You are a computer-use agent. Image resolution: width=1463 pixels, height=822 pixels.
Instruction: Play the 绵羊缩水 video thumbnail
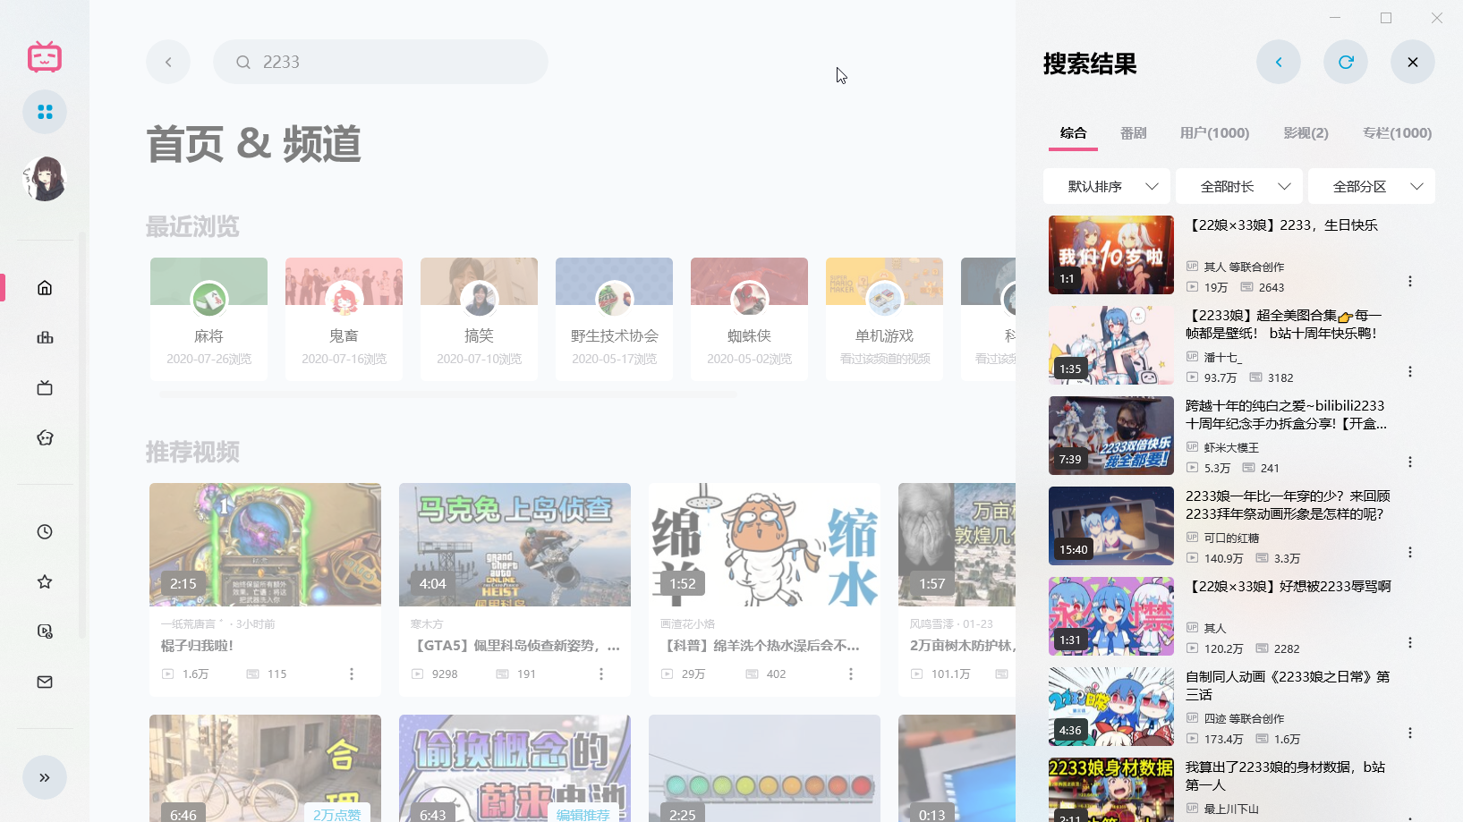764,545
